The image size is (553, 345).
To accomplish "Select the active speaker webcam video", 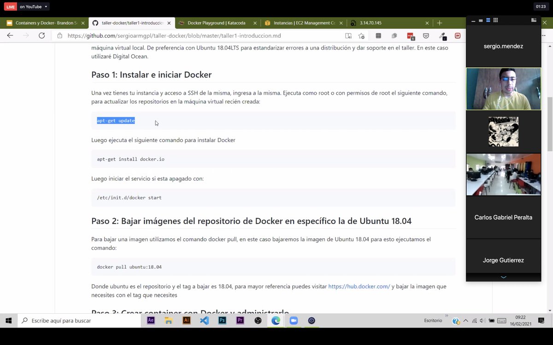I will point(503,89).
